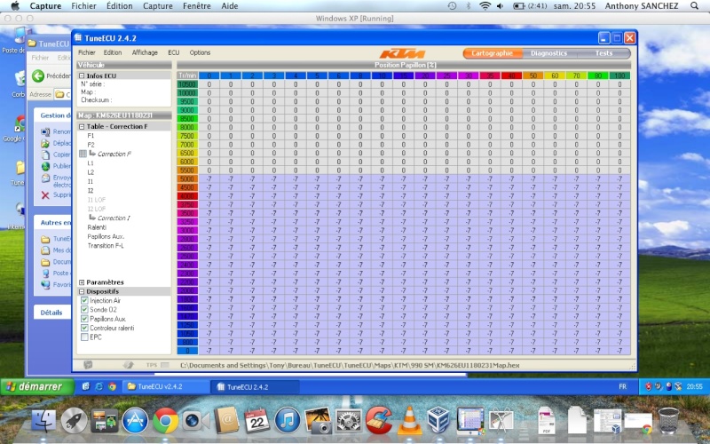Open iTunes from the Dock
710x444 pixels.
pos(287,420)
